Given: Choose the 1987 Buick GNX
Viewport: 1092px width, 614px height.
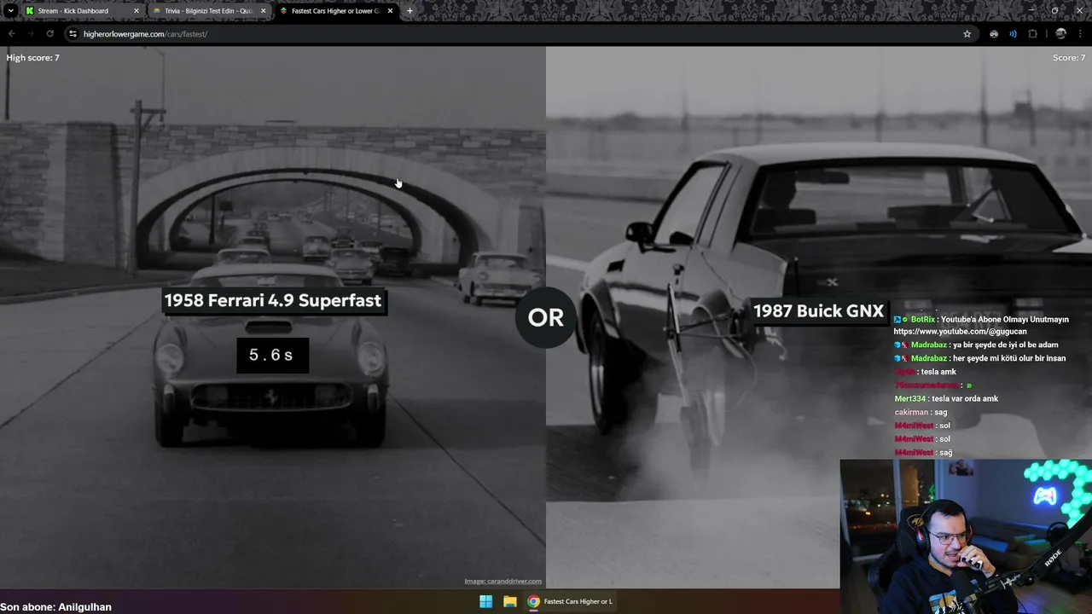Looking at the screenshot, I should pos(818,311).
